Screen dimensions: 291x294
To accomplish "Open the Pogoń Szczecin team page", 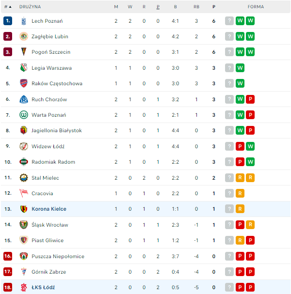I will [x=50, y=52].
